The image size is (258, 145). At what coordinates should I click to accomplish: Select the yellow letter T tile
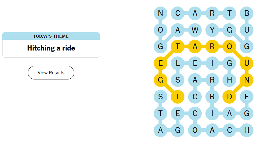(x=178, y=47)
